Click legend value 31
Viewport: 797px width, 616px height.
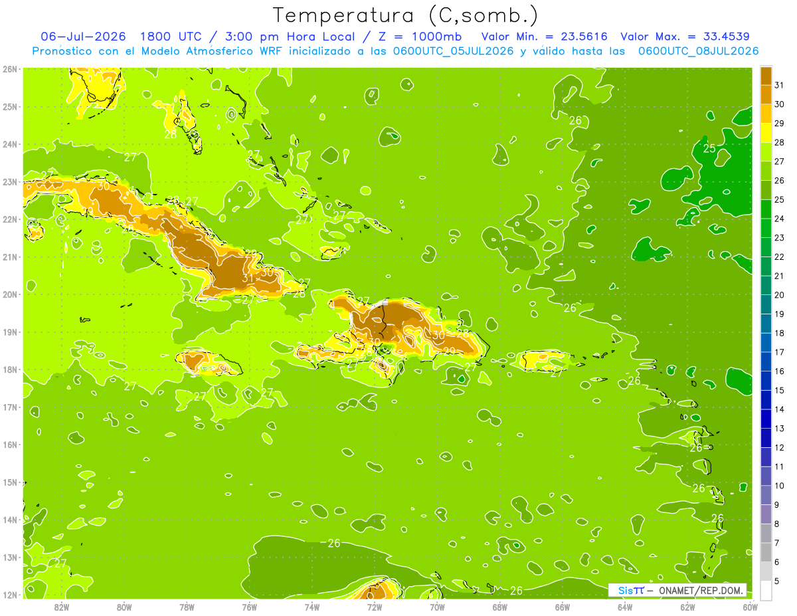[x=779, y=84]
